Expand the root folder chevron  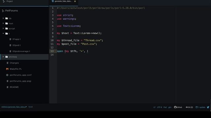tap(3, 23)
